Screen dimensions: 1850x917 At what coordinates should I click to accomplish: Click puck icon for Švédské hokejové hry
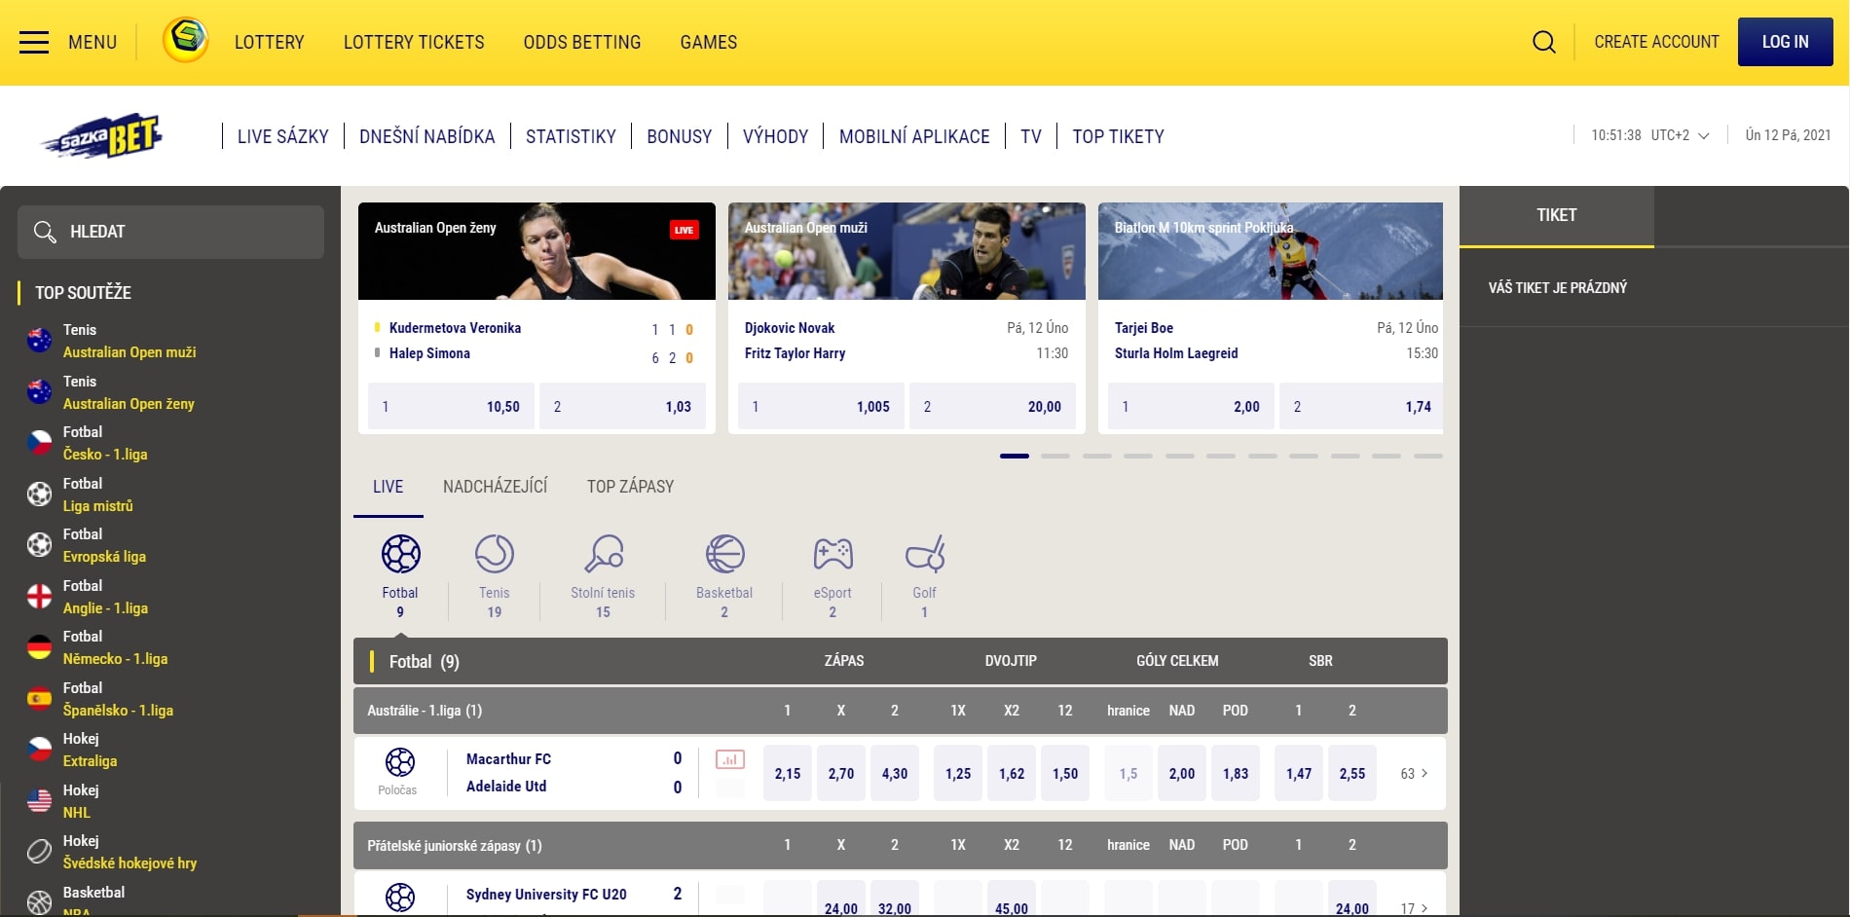click(x=39, y=851)
